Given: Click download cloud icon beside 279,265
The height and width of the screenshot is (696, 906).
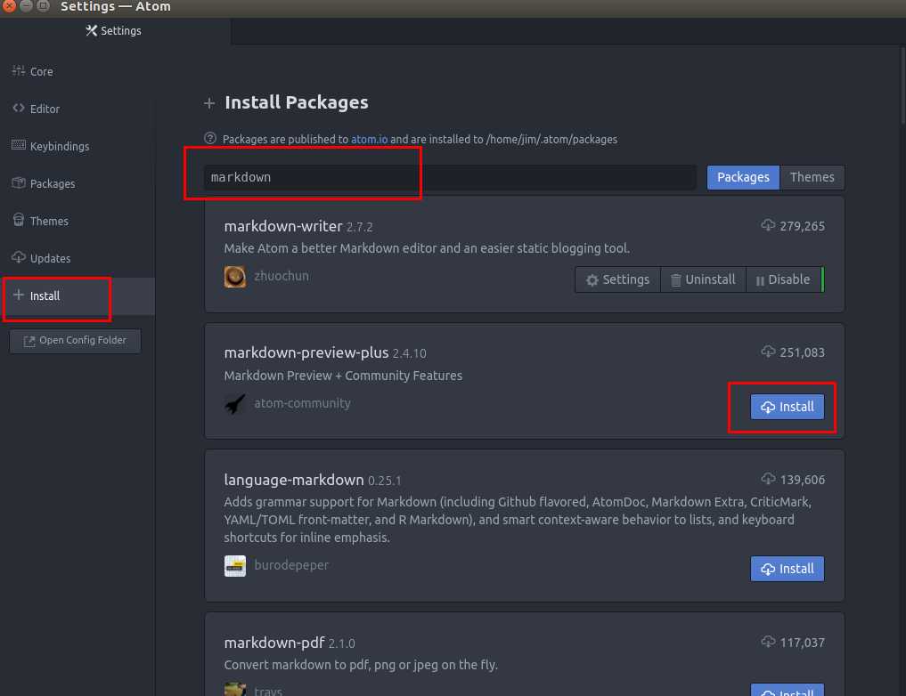Looking at the screenshot, I should coord(768,225).
